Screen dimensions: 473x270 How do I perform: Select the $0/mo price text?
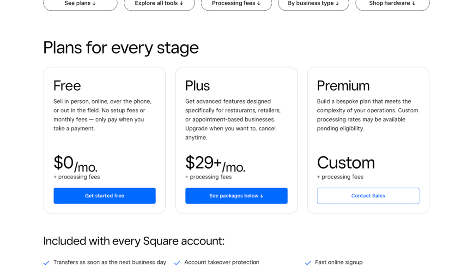pyautogui.click(x=75, y=164)
